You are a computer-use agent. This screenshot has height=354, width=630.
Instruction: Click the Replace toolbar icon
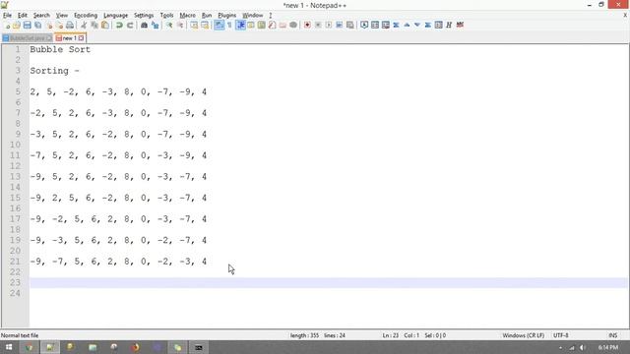155,26
